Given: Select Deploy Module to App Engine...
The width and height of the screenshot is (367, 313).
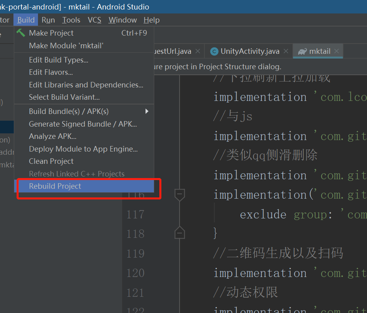Looking at the screenshot, I should 84,149.
